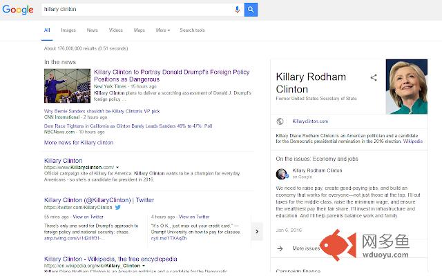
Task: Open the Wikipedia free encyclopedia result
Action: [x=110, y=259]
